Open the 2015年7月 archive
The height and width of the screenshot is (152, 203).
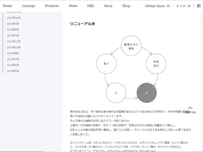(x=13, y=35)
